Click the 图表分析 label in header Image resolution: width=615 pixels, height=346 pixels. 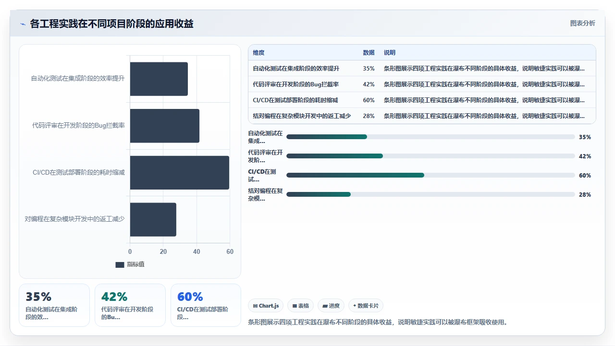tap(582, 23)
